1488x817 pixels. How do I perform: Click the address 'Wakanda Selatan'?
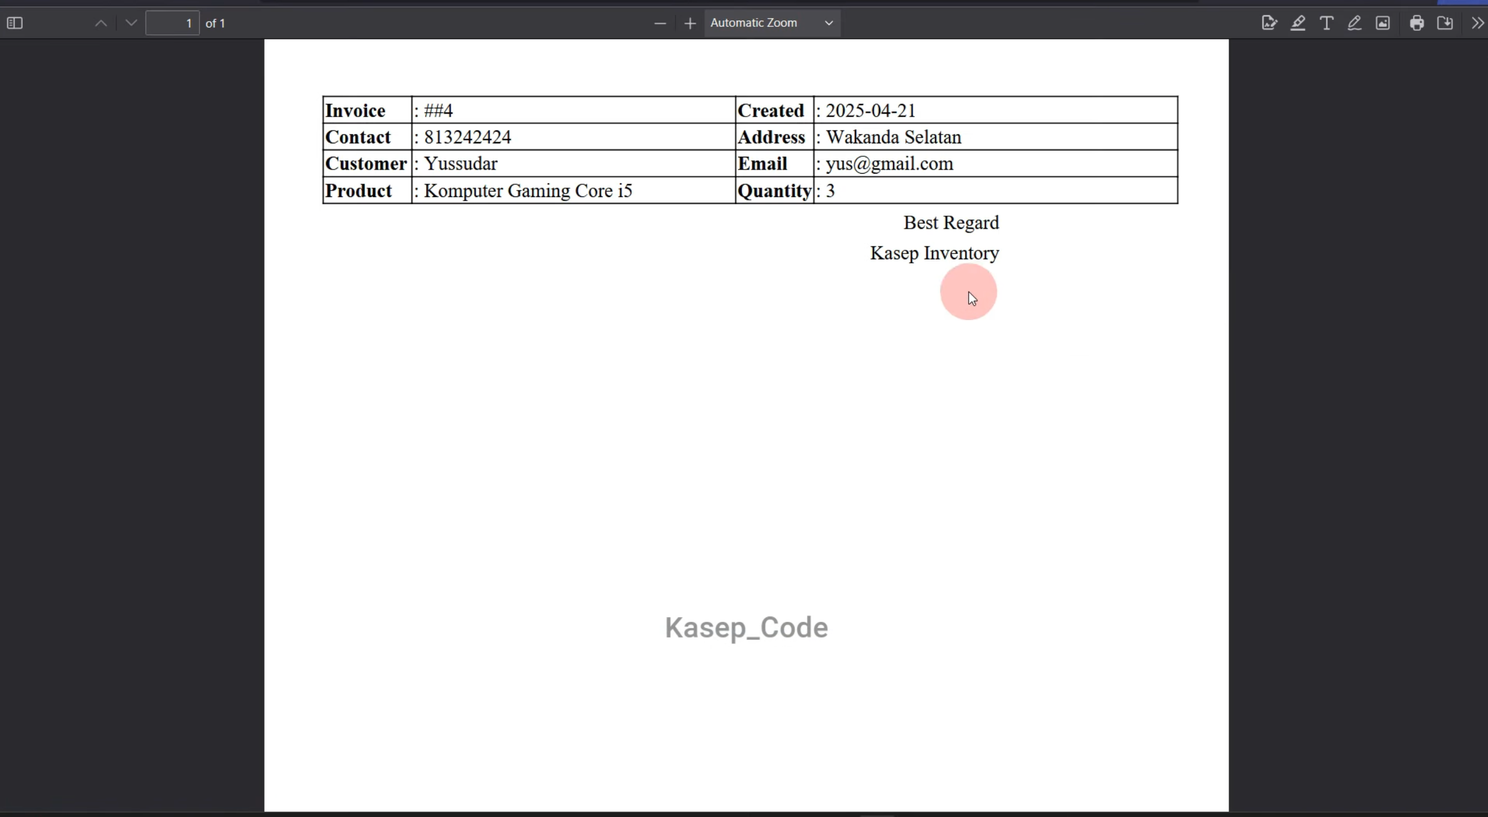click(893, 137)
